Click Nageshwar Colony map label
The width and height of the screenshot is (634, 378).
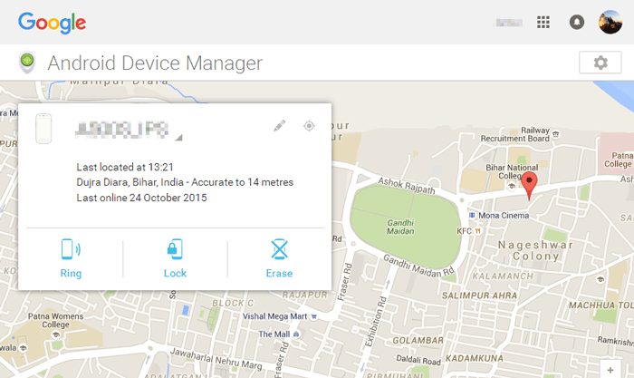tap(536, 250)
